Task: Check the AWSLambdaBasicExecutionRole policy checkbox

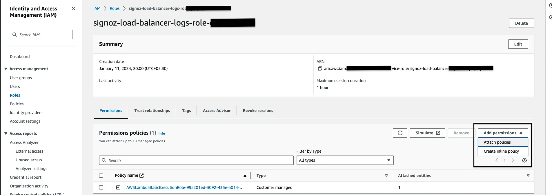Action: click(101, 187)
